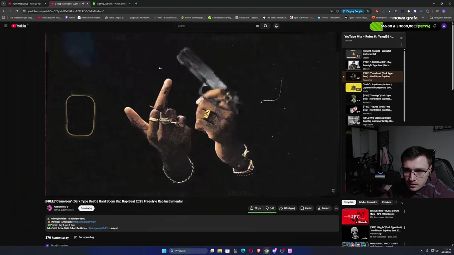The height and width of the screenshot is (255, 454).
Task: Click Windows taskbar Wyszukaj search box
Action: click(x=188, y=251)
